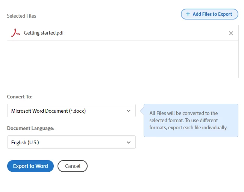Click the format conversion info tooltip text

[x=188, y=120]
